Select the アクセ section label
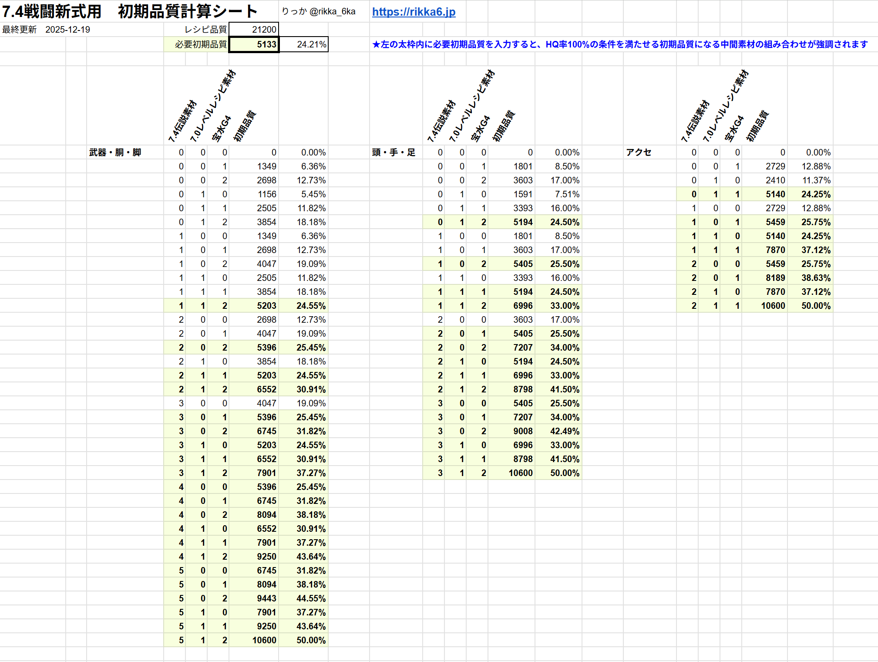Viewport: 878px width, 662px height. 639,152
